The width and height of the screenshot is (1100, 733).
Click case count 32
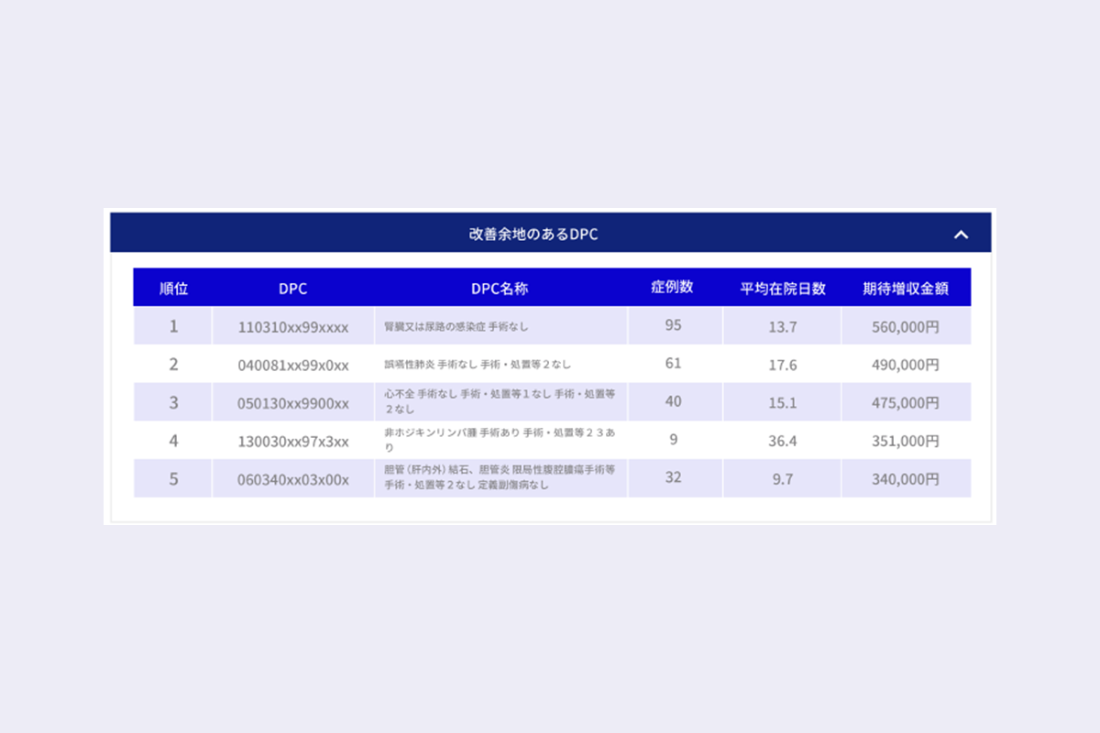(674, 477)
